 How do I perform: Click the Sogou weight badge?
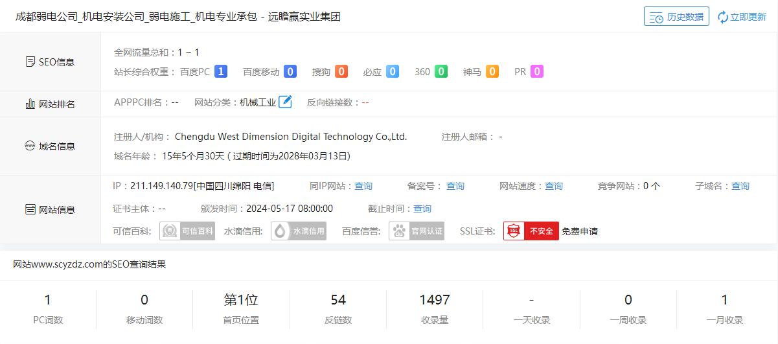[x=341, y=72]
